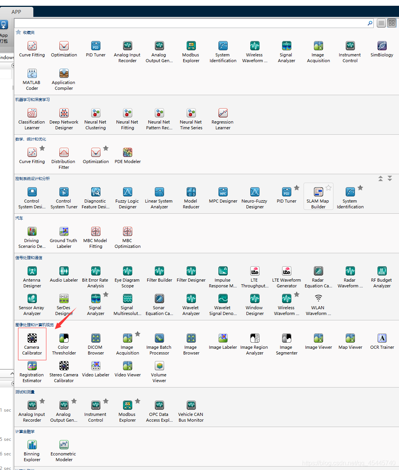
Task: Unfavorite Instrument Control in the test section
Action: (x=106, y=401)
